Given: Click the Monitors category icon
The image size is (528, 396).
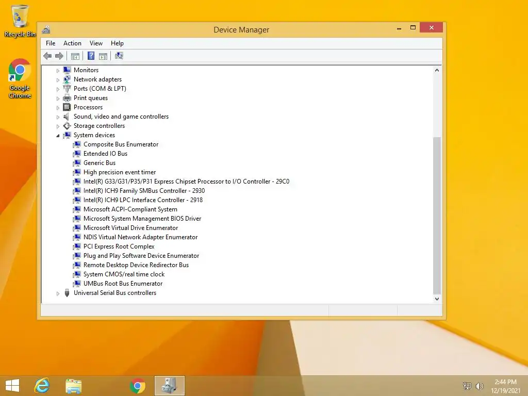Looking at the screenshot, I should 67,70.
